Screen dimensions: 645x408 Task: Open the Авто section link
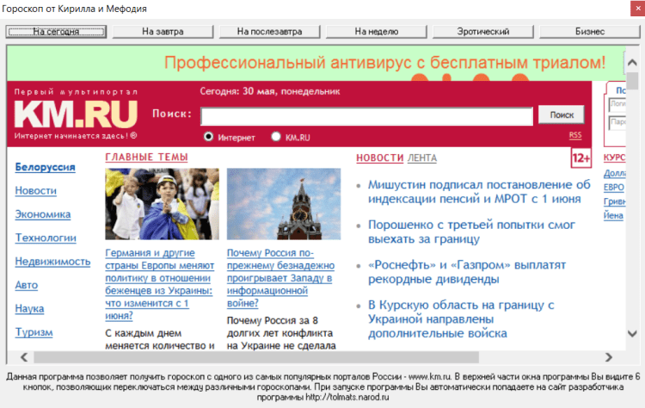27,285
